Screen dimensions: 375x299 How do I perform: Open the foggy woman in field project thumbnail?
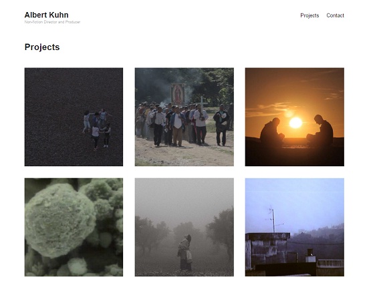pos(184,227)
